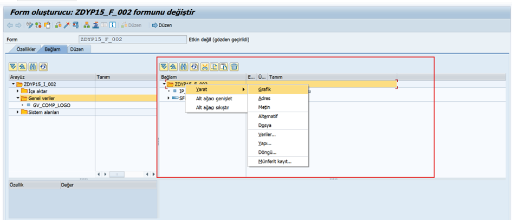Click expand-all icon in Arayüz panel toolbar
Image resolution: width=512 pixels, height=220 pixels.
[13, 67]
